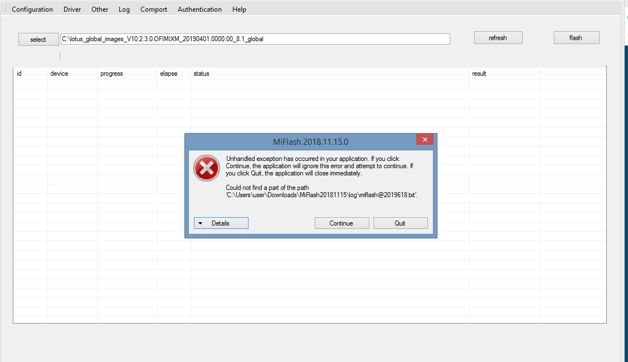Click the menu bar grip handle

[5, 9]
